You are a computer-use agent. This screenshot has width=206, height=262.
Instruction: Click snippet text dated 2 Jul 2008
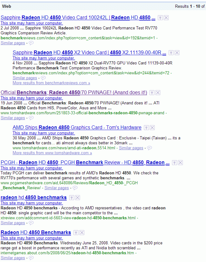[x=79, y=31]
